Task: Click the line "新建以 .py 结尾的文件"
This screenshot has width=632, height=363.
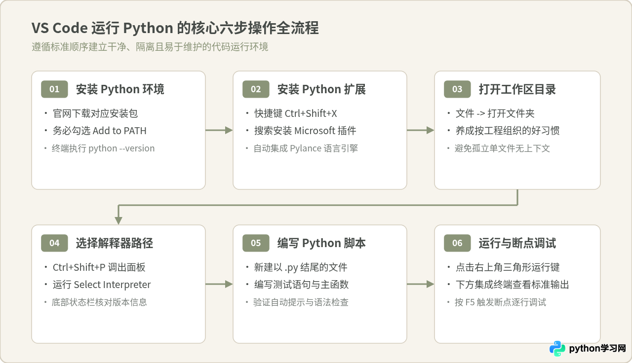Action: click(301, 267)
